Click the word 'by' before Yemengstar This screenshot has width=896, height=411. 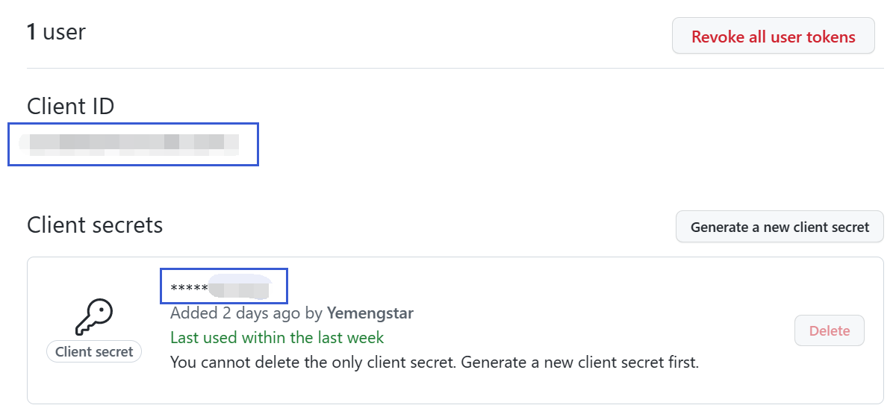tap(314, 313)
